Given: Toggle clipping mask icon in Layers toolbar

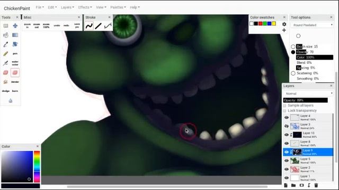Looking at the screenshot, I should click(309, 185).
